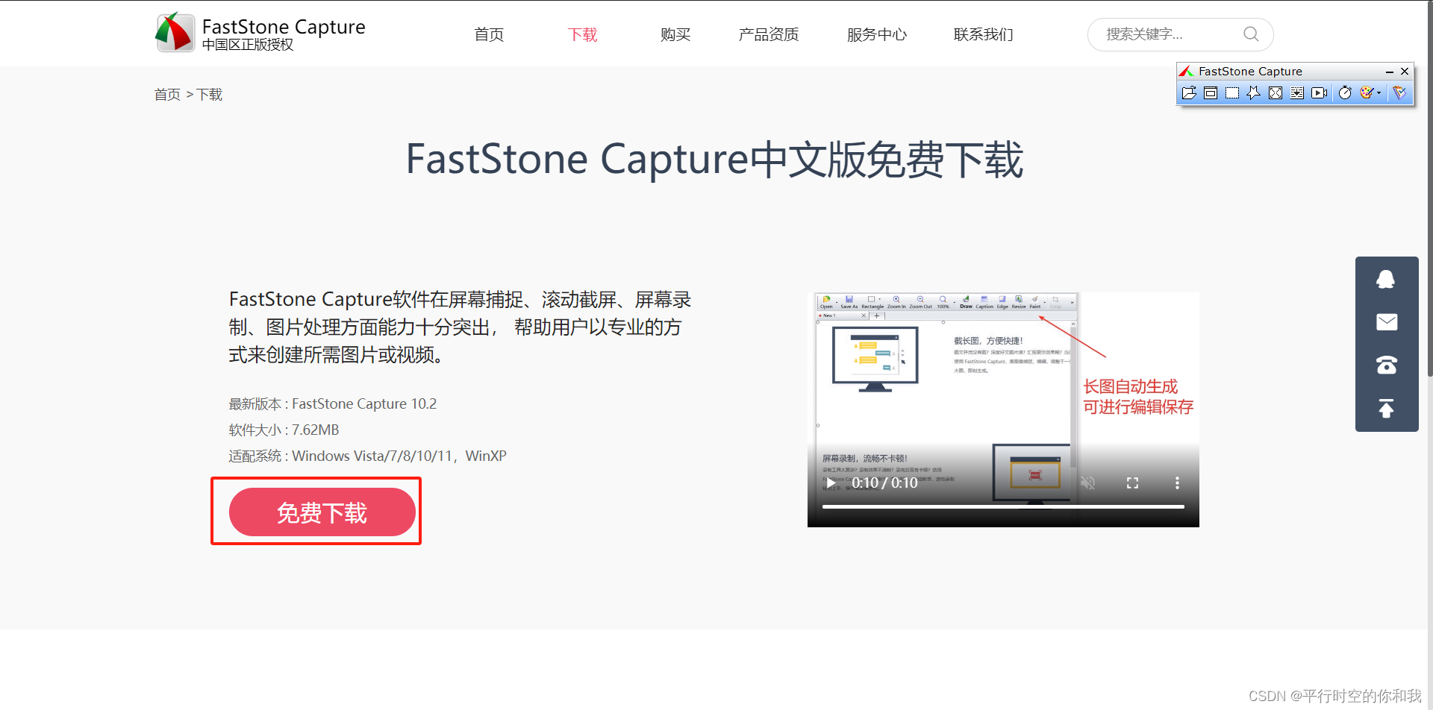The image size is (1433, 710).
Task: Follow the 首页 breadcrumb link
Action: point(167,94)
